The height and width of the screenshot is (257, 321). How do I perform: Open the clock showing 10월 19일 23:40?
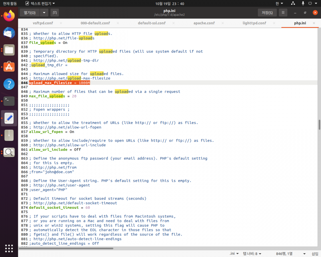tap(170, 3)
